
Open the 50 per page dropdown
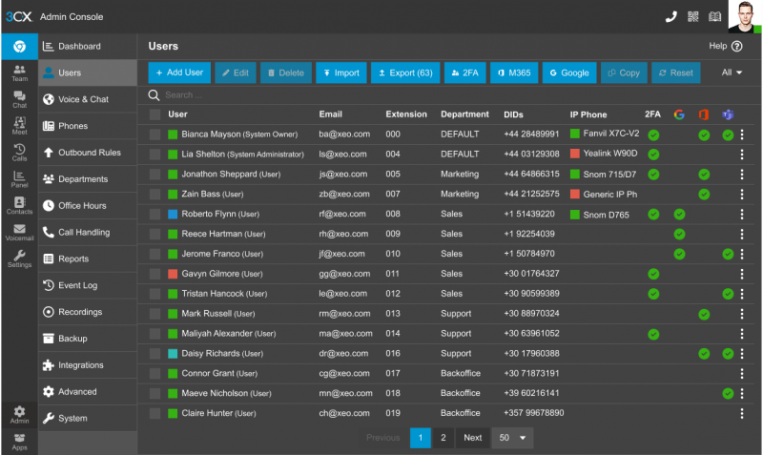(x=512, y=438)
